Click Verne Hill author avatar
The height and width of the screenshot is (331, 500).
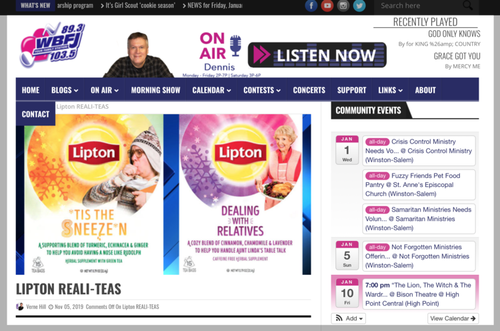pyautogui.click(x=20, y=307)
